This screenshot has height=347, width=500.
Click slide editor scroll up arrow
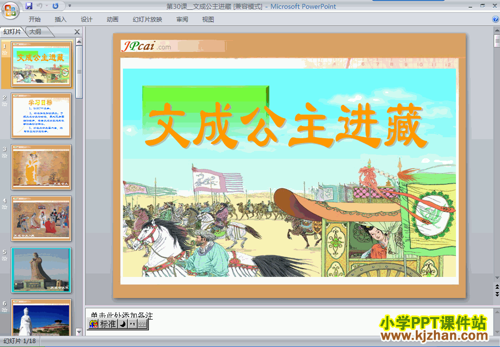[x=497, y=31]
